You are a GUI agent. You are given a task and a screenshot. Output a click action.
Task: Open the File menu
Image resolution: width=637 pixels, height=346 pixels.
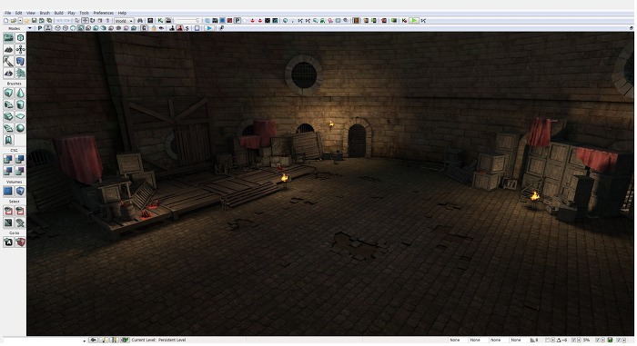point(7,13)
